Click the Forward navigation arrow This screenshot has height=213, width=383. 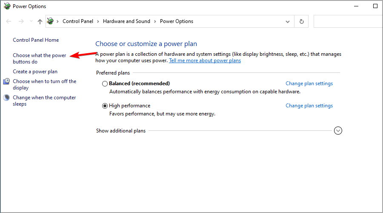click(x=21, y=22)
